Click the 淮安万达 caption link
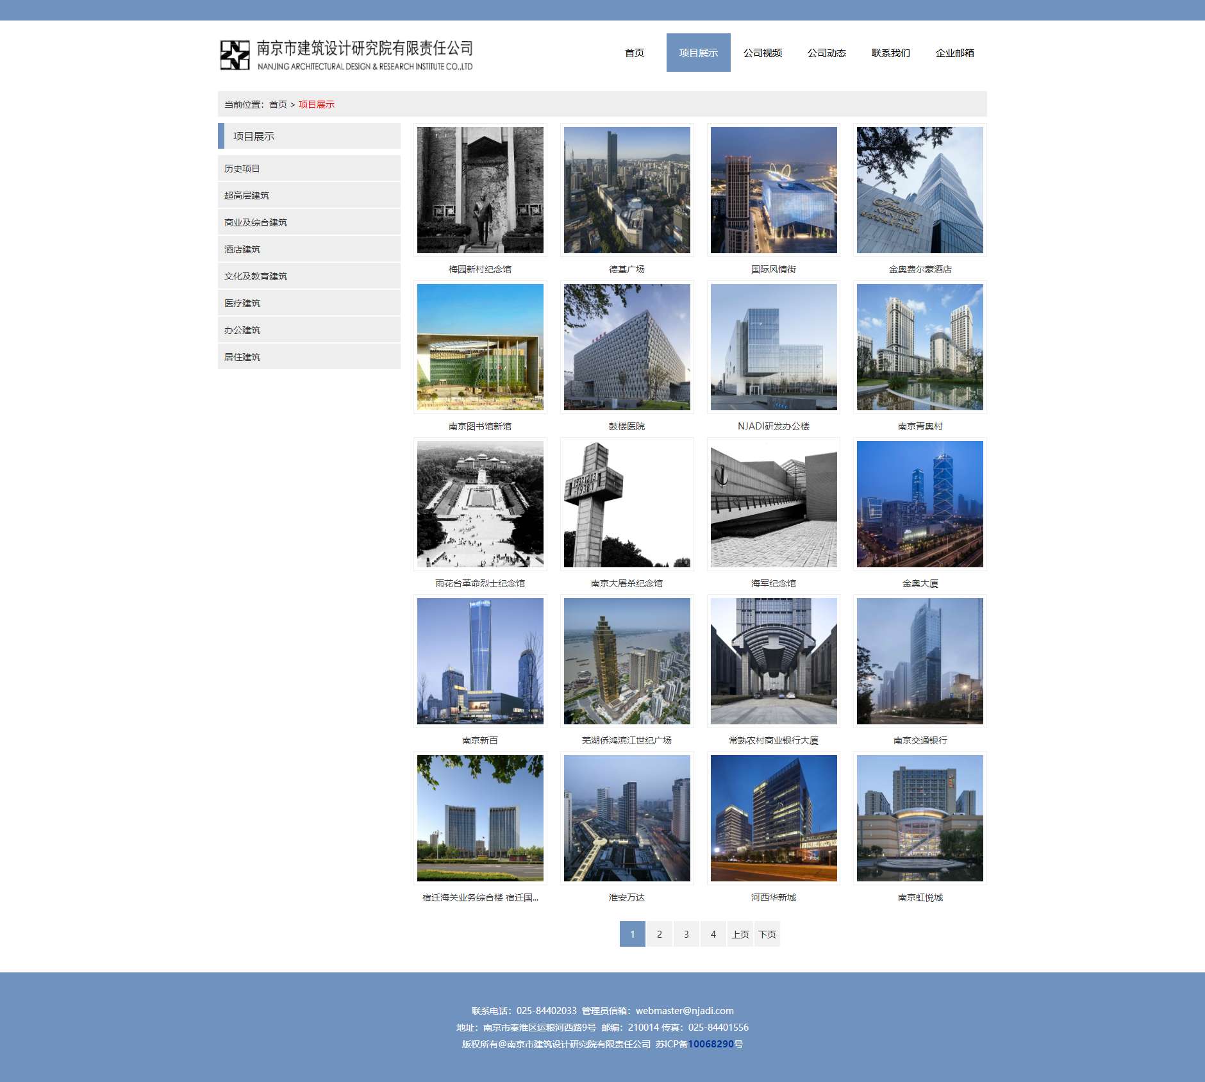This screenshot has height=1082, width=1205. tap(627, 897)
